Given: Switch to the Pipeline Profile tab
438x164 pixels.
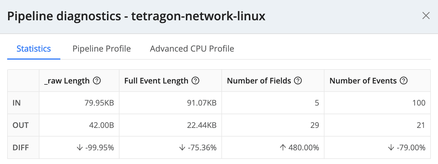Looking at the screenshot, I should point(102,49).
